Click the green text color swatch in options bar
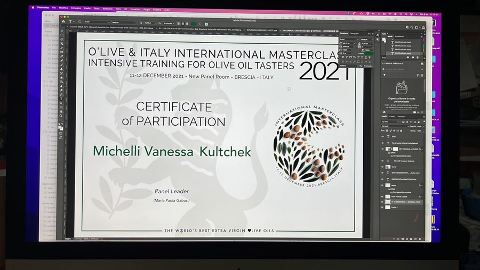This screenshot has height=270, width=480. pyautogui.click(x=193, y=24)
